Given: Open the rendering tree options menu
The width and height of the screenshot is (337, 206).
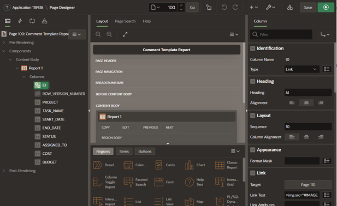Looking at the screenshot, I should [76, 34].
